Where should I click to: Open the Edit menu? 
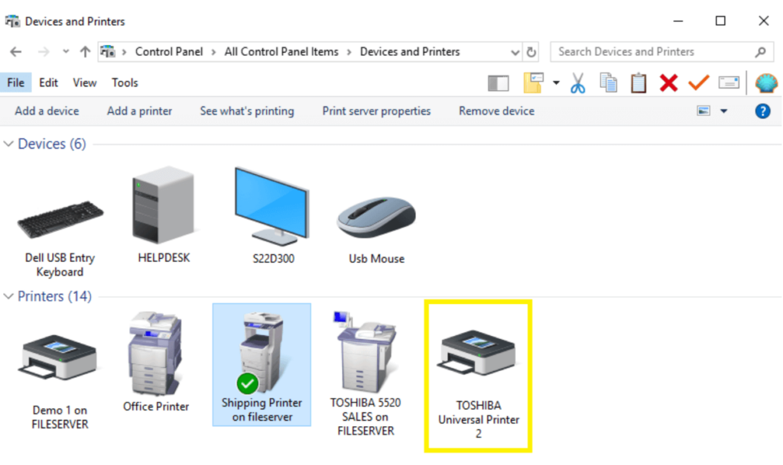tap(48, 82)
